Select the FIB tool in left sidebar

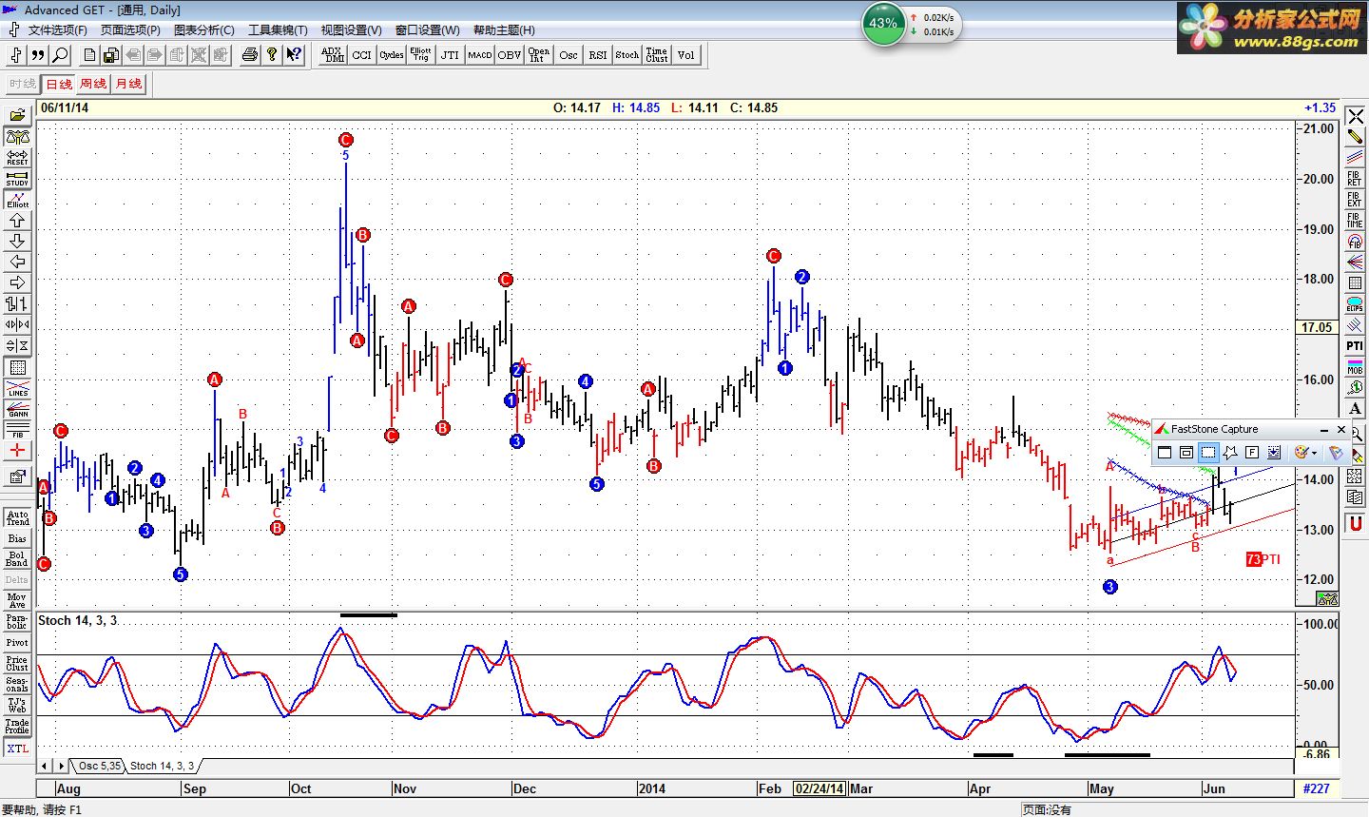point(17,430)
